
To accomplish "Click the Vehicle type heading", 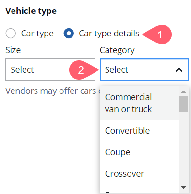I will click(31, 11).
